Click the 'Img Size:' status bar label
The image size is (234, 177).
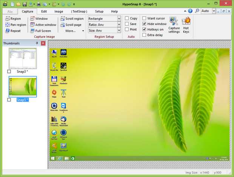(192, 172)
